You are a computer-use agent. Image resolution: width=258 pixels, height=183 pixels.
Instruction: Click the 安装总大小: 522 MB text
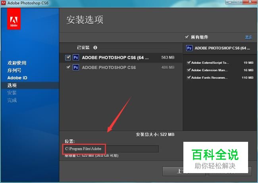(x=155, y=135)
